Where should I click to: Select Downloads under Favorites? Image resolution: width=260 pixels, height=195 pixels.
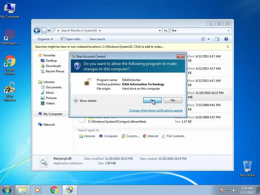click(x=51, y=66)
